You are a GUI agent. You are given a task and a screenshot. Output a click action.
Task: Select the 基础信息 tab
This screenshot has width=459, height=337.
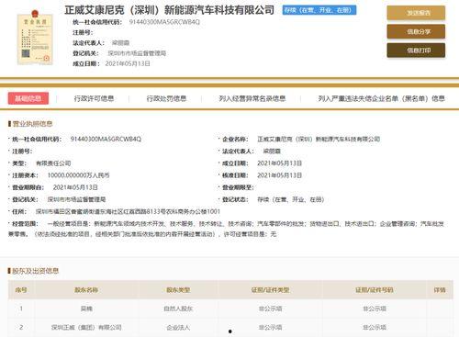[x=28, y=98]
